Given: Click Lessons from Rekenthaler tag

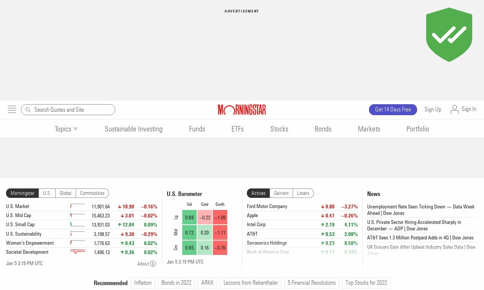Looking at the screenshot, I should point(251,283).
